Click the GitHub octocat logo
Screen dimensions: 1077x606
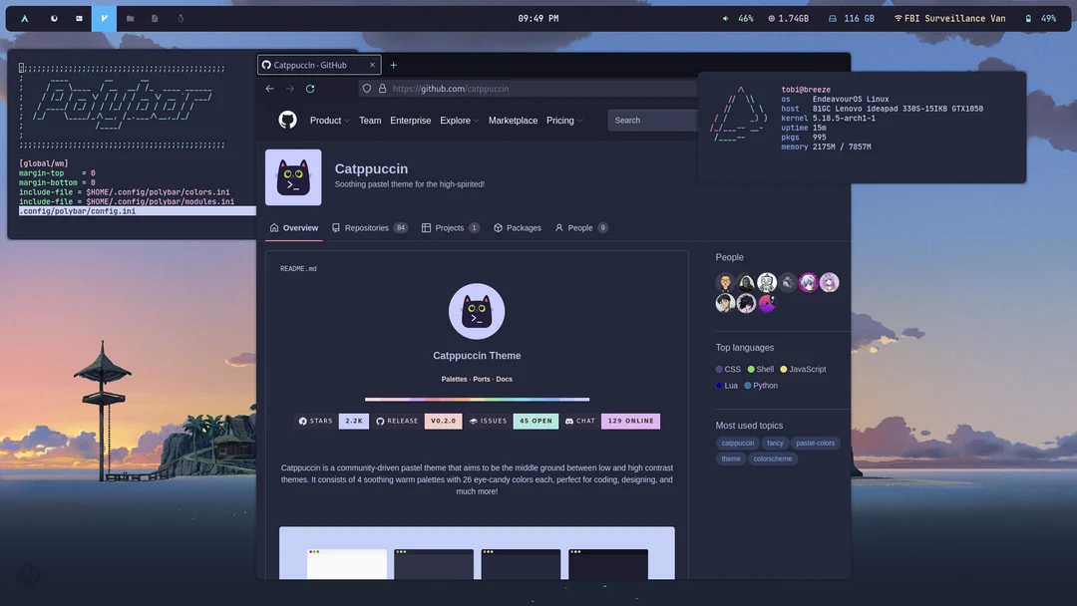coord(287,120)
